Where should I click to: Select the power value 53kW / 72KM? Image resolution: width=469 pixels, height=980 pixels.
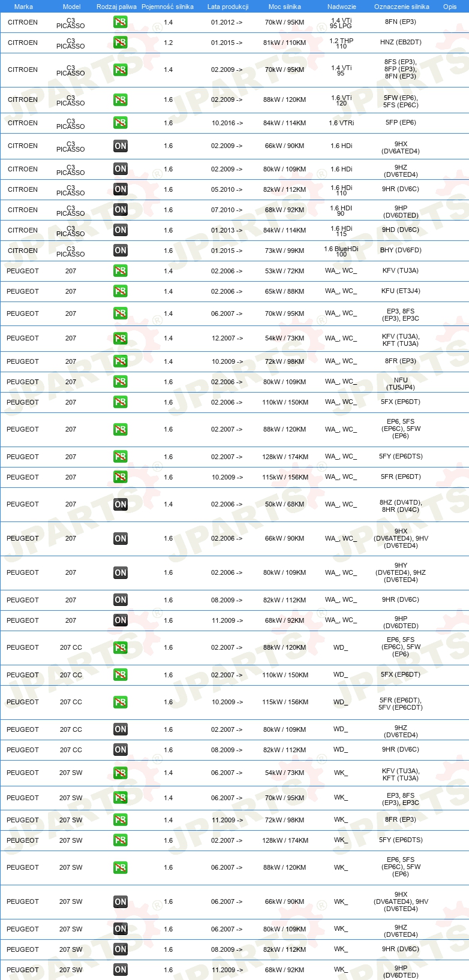[x=284, y=271]
